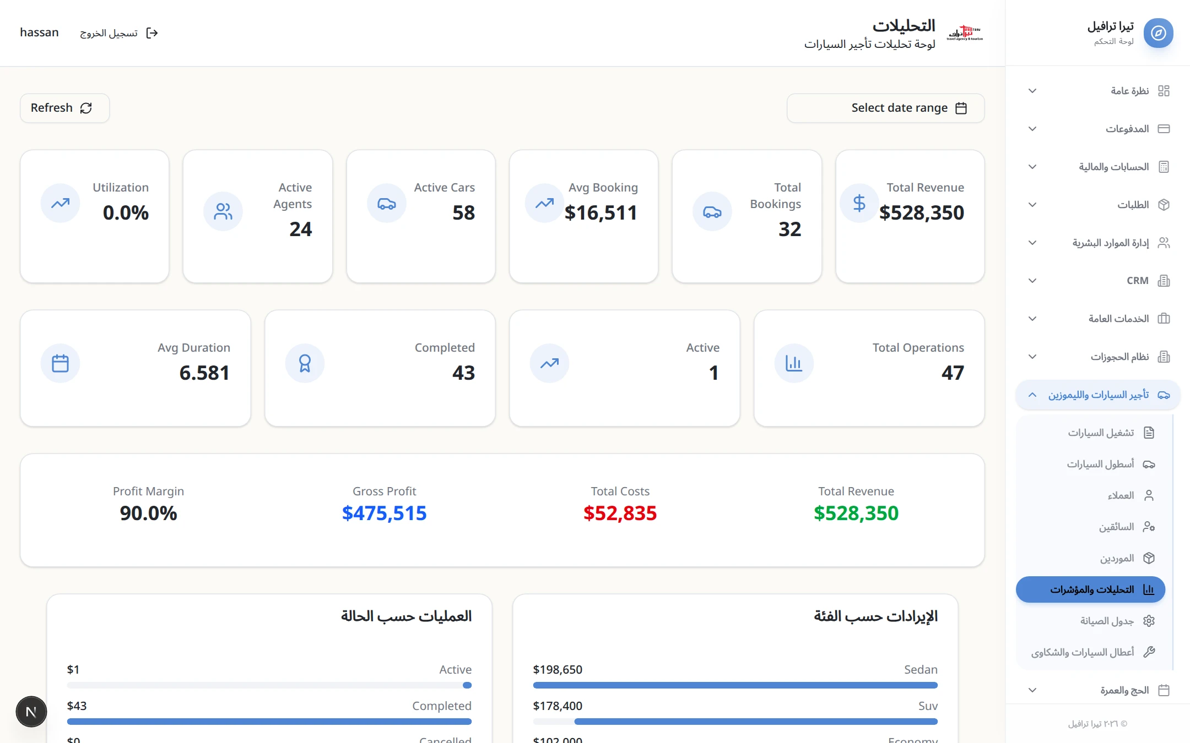Click the Gross Profit $475,515 value

point(384,513)
